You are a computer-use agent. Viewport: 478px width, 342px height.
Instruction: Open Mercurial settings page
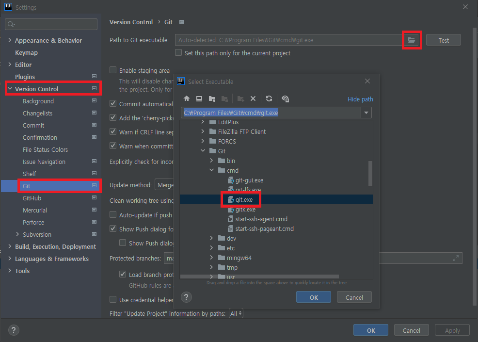coord(35,210)
